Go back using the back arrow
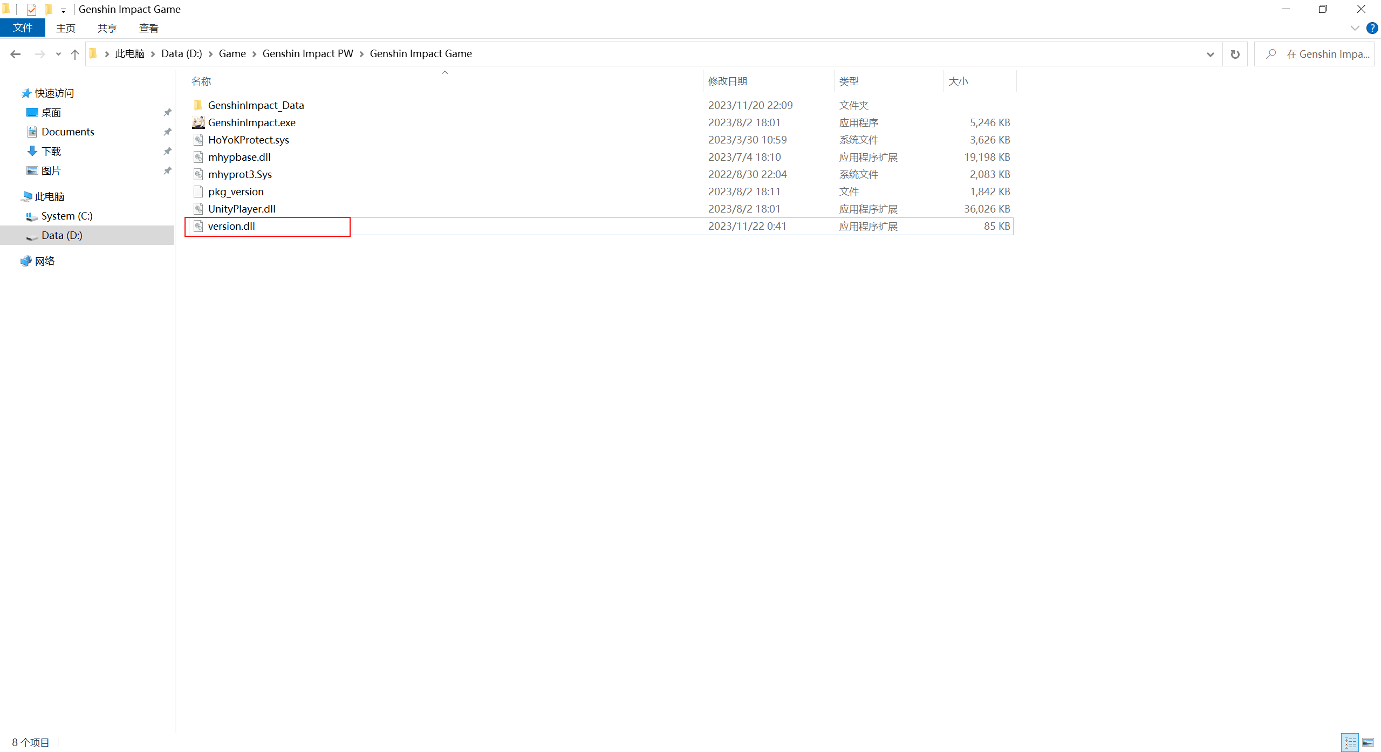 click(x=16, y=54)
